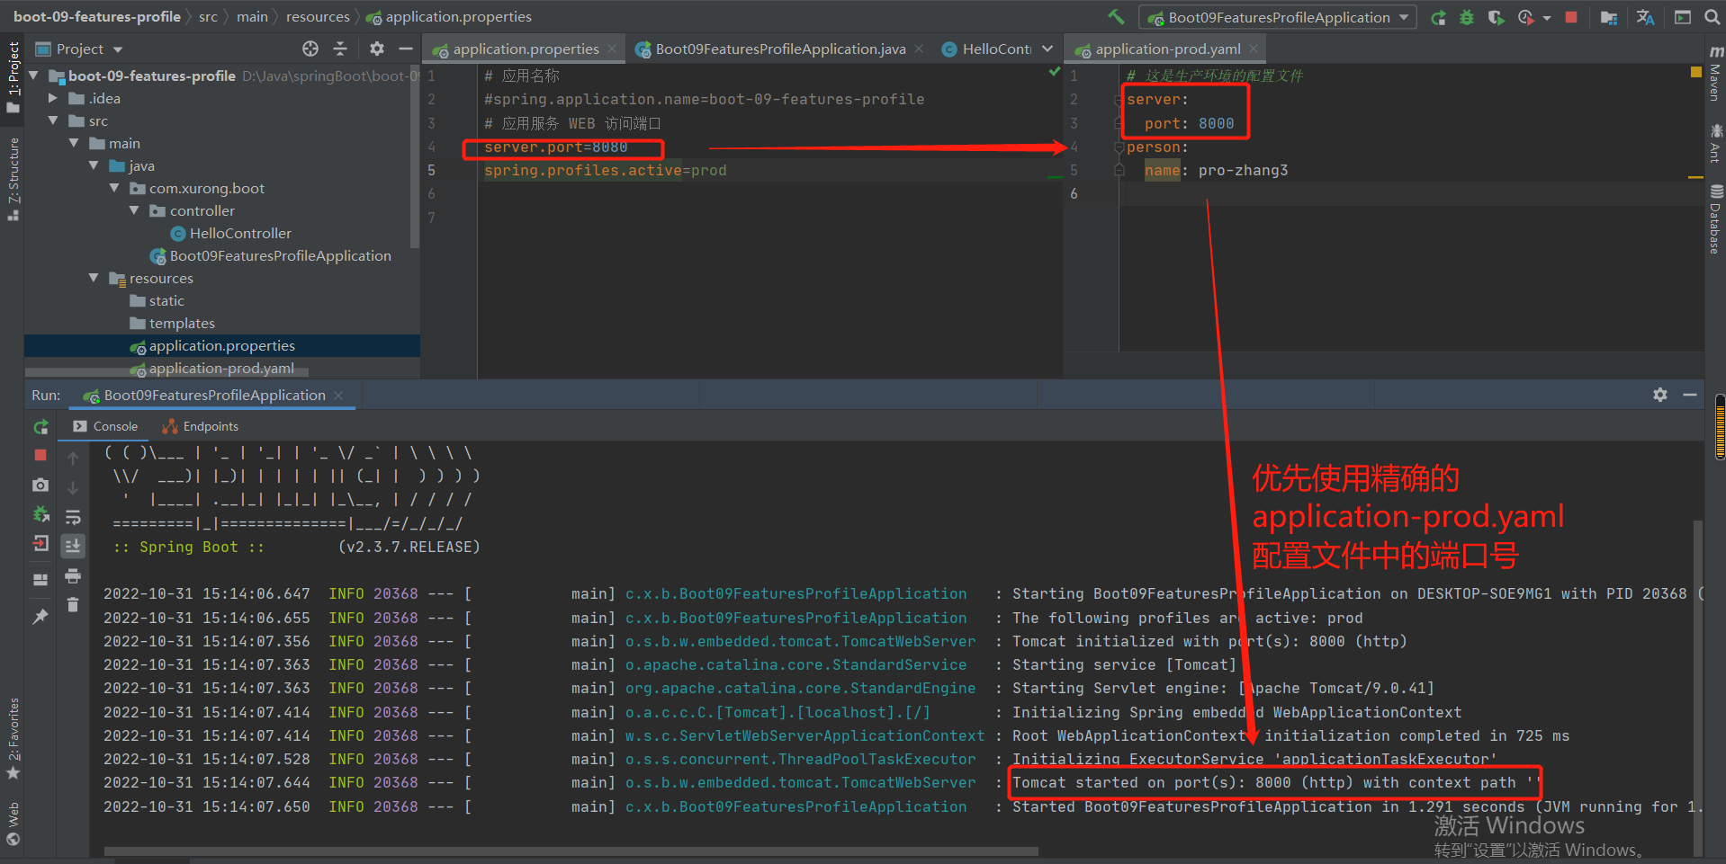Hide the Project panel with minus icon
Screen dimensions: 1726x864
point(406,49)
